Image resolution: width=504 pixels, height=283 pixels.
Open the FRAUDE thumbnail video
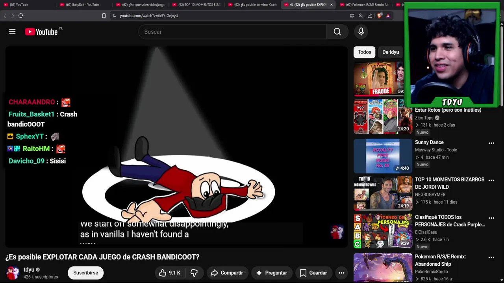(378, 79)
